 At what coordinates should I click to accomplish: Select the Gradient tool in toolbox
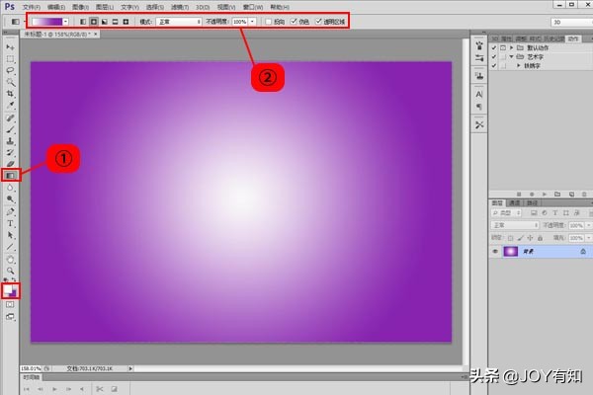(10, 176)
